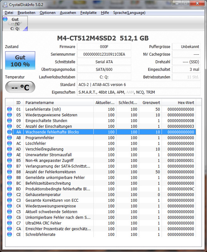The height and width of the screenshot is (252, 207).
Task: Click the Schnittstelle Serial ATA field
Action: click(x=104, y=62)
